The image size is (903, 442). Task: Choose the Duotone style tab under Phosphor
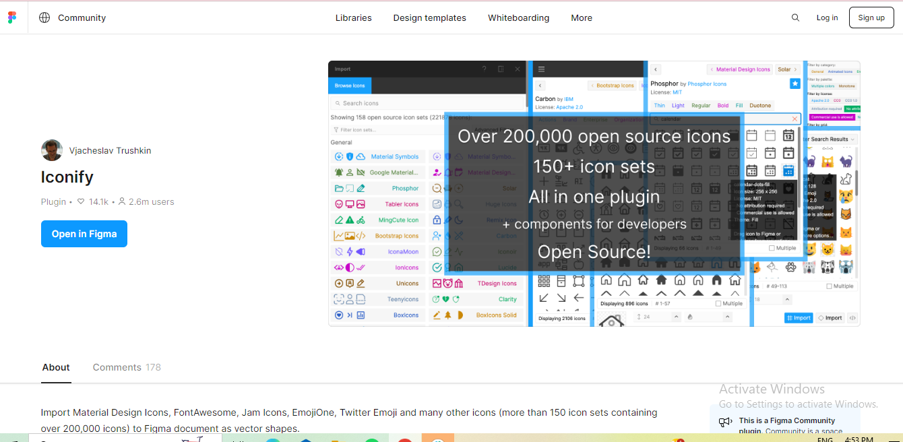pos(761,105)
